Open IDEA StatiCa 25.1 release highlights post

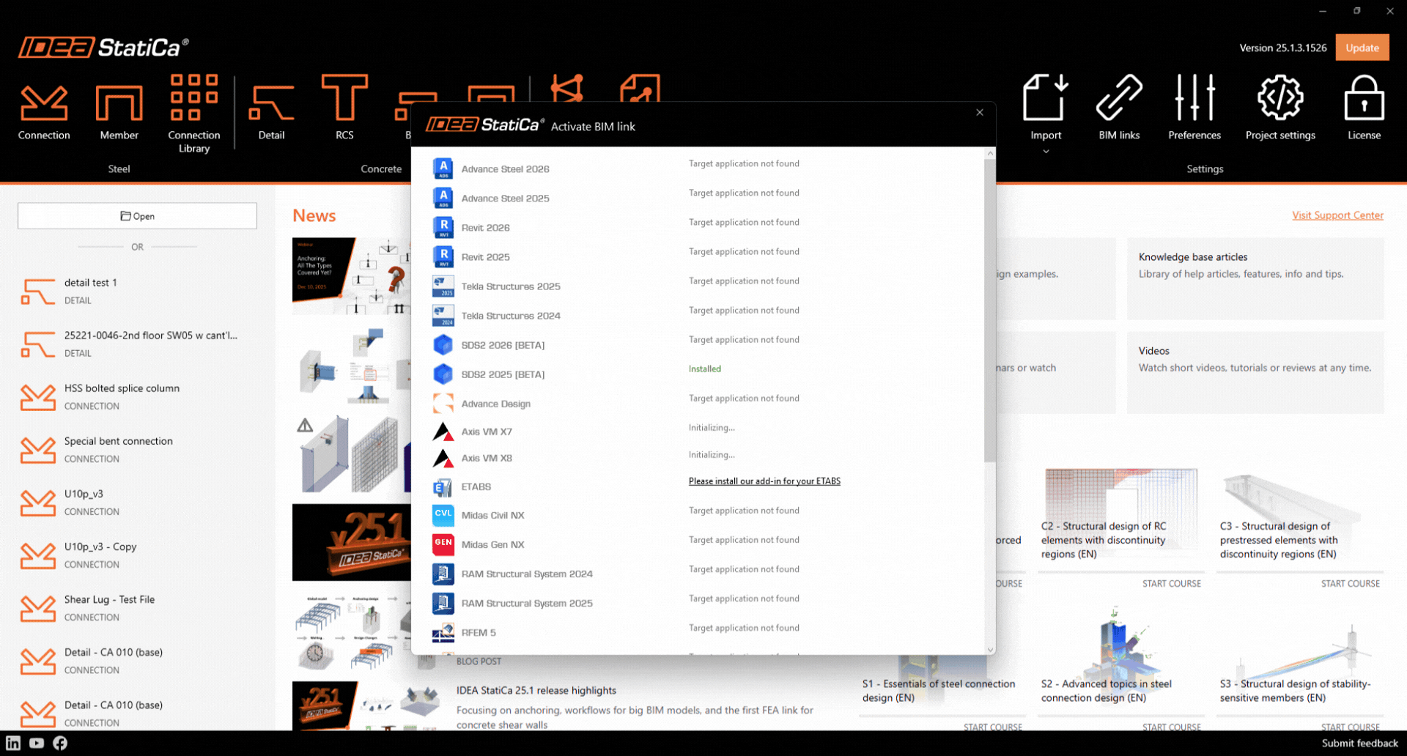click(x=536, y=690)
